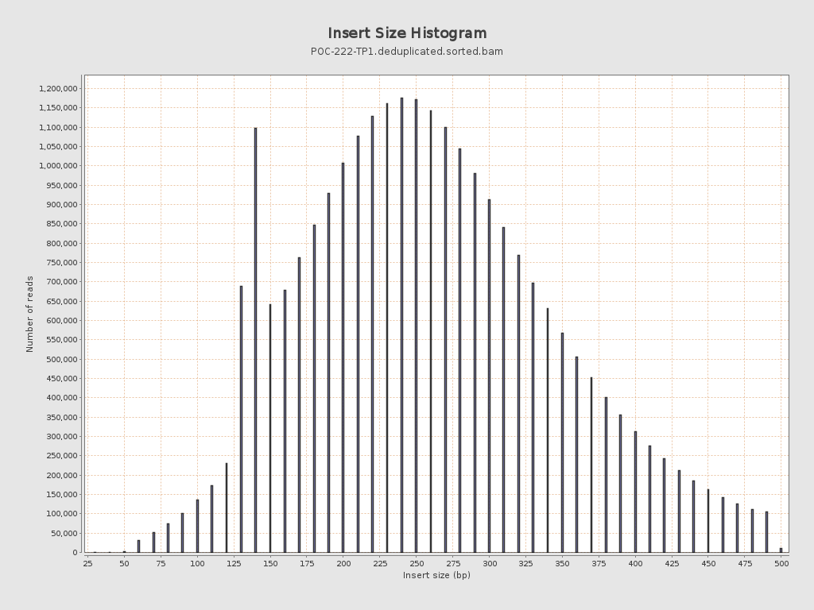Image resolution: width=814 pixels, height=610 pixels.
Task: Click the 25 x-axis tick label
Action: 87,563
